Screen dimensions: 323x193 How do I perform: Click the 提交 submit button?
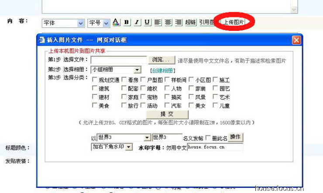point(167,114)
